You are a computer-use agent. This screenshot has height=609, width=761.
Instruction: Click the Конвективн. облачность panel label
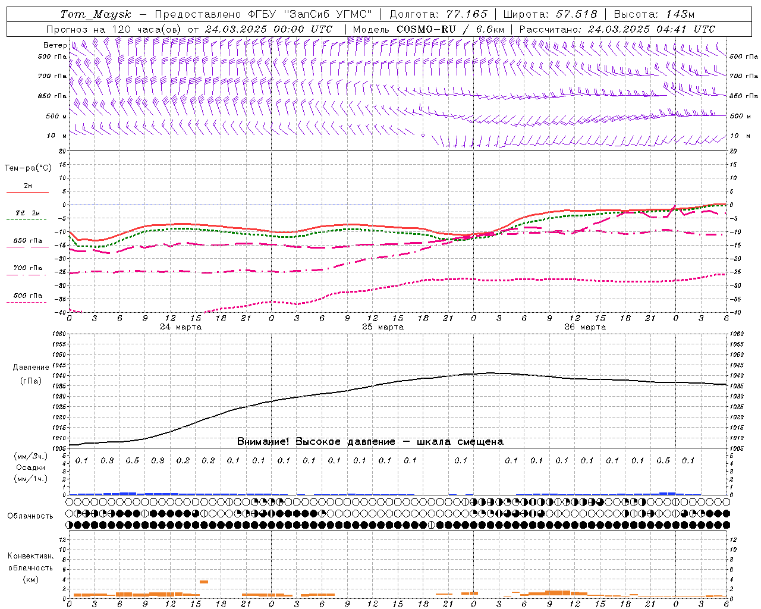[30, 562]
